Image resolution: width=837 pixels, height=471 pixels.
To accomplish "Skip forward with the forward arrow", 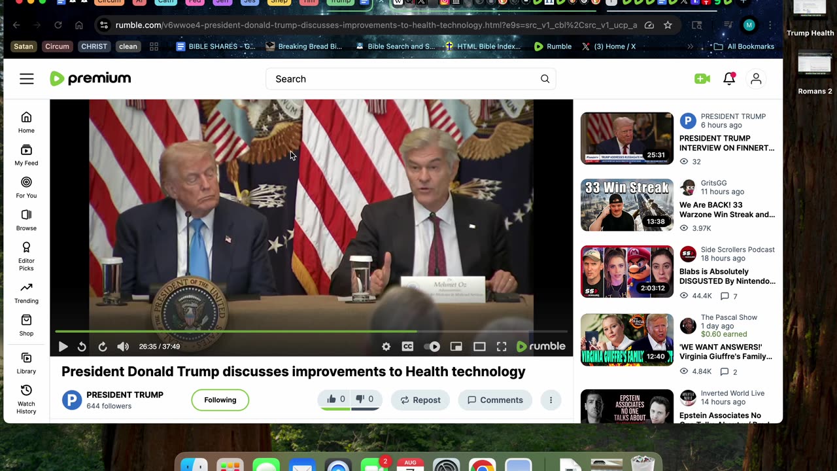I will (103, 347).
